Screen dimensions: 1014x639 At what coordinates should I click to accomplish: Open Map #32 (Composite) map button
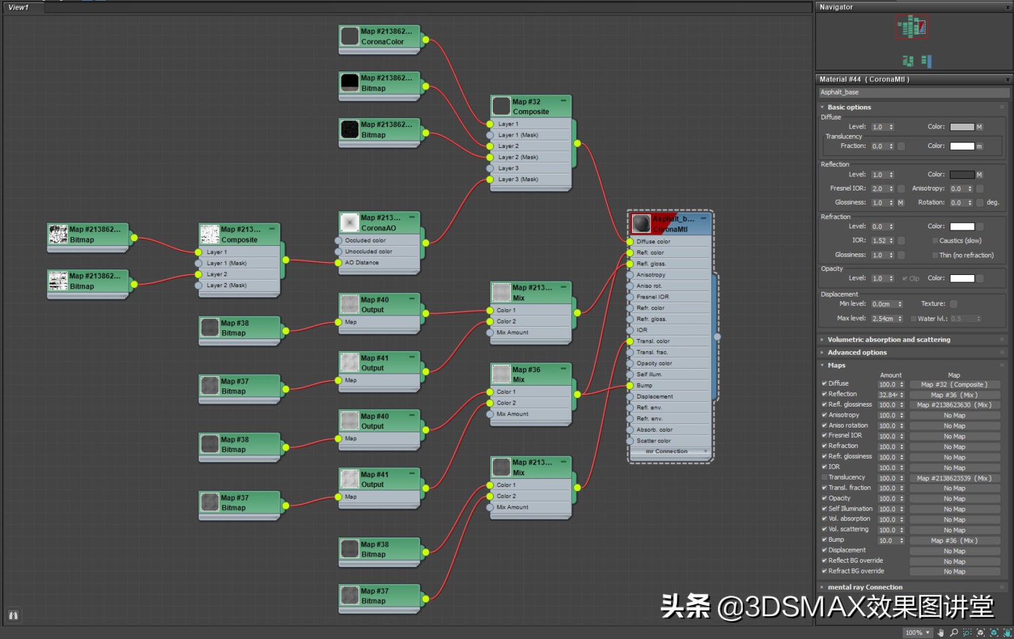954,384
